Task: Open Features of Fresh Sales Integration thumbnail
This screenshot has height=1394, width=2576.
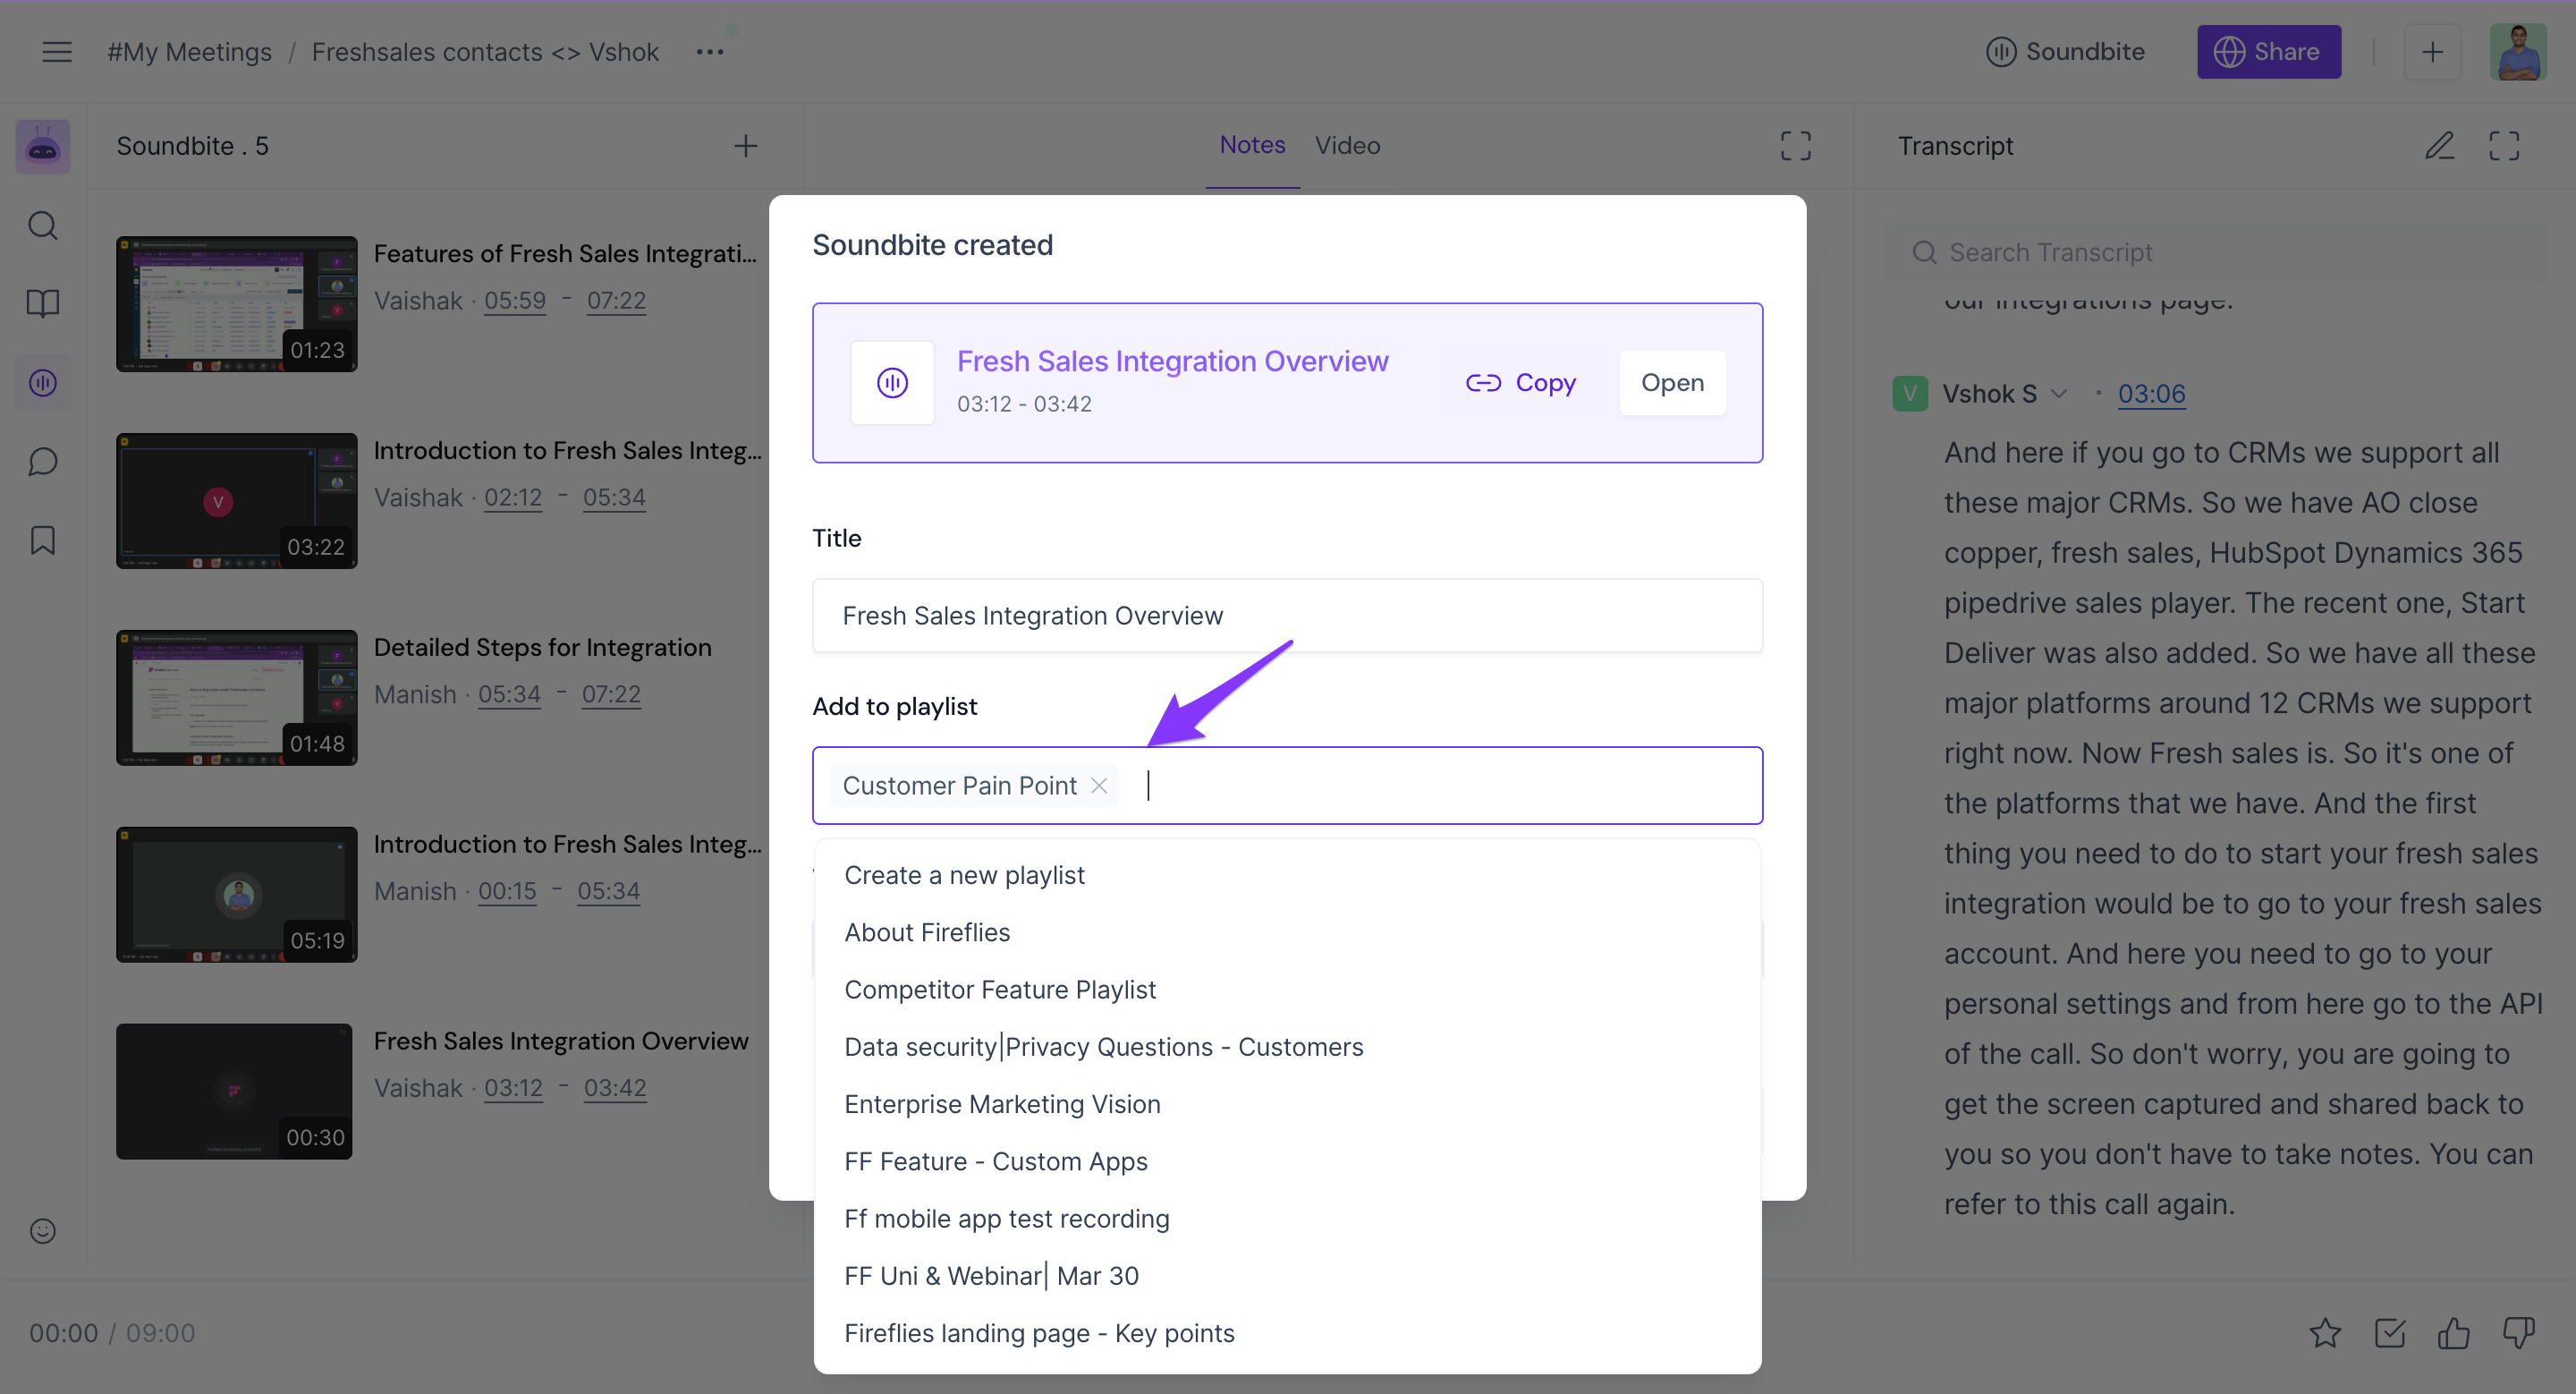Action: coord(237,304)
